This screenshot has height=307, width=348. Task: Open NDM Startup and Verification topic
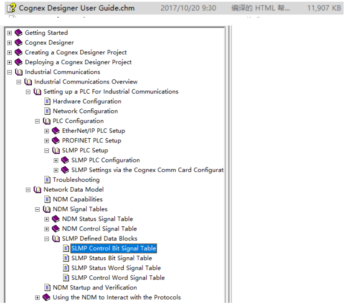(94, 288)
